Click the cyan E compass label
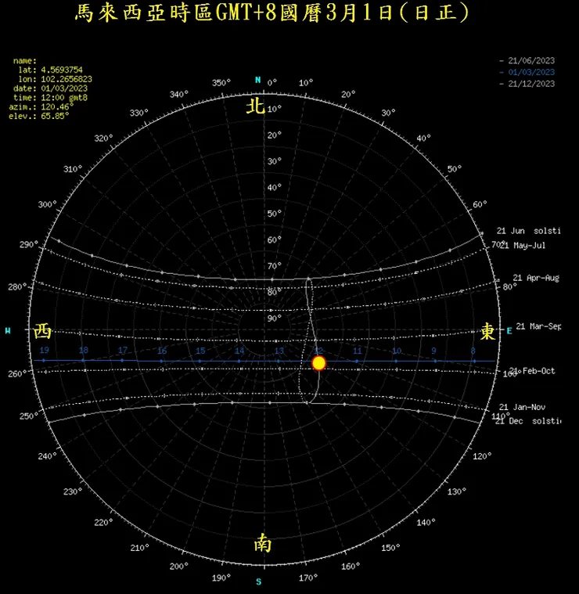579x594 pixels. [x=509, y=331]
